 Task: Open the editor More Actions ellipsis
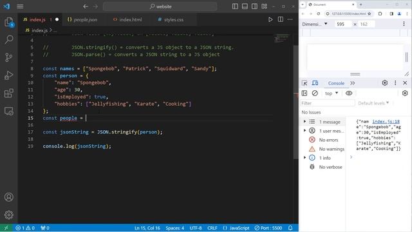[290, 19]
